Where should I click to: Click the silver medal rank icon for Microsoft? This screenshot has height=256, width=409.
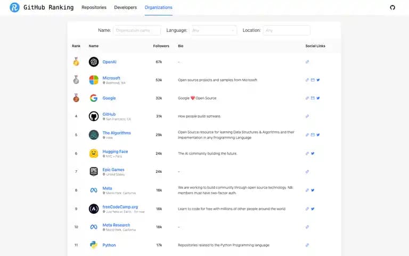pos(76,79)
